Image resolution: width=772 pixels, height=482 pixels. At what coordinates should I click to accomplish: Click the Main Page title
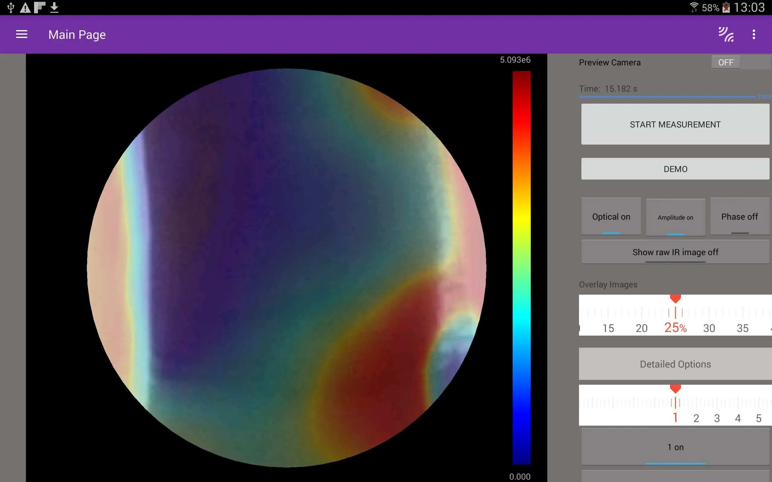(77, 34)
